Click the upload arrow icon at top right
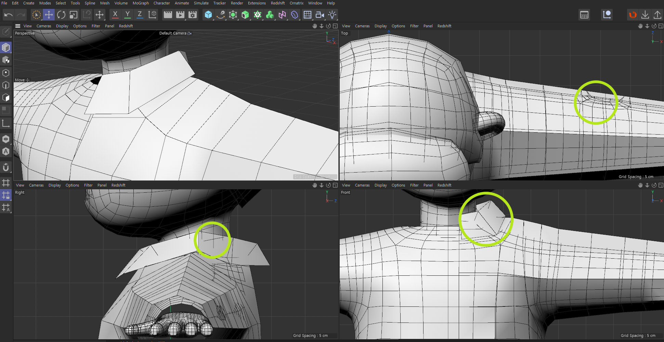Viewport: 664px width, 342px height. [x=657, y=15]
